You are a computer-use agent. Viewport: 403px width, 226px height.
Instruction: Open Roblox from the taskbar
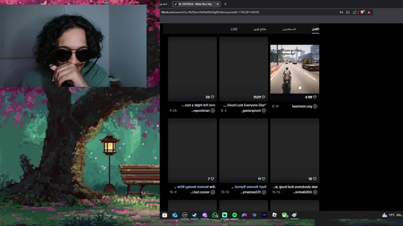[275, 215]
